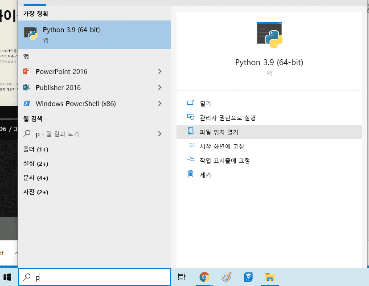
Task: Click the Windows PowerShell icon
Action: click(27, 103)
